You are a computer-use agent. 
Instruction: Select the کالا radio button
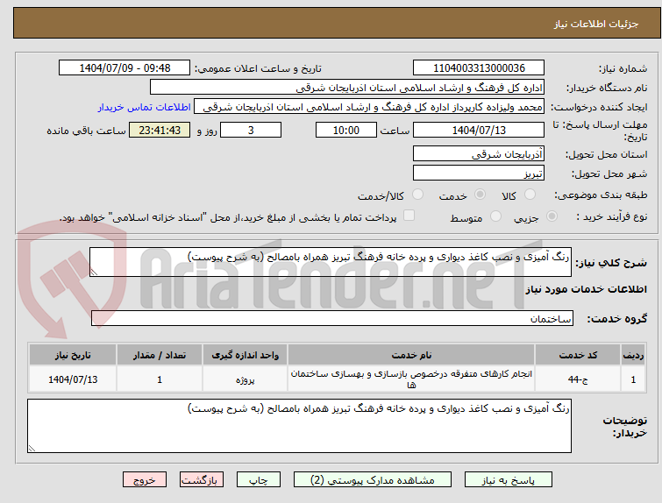click(x=530, y=195)
